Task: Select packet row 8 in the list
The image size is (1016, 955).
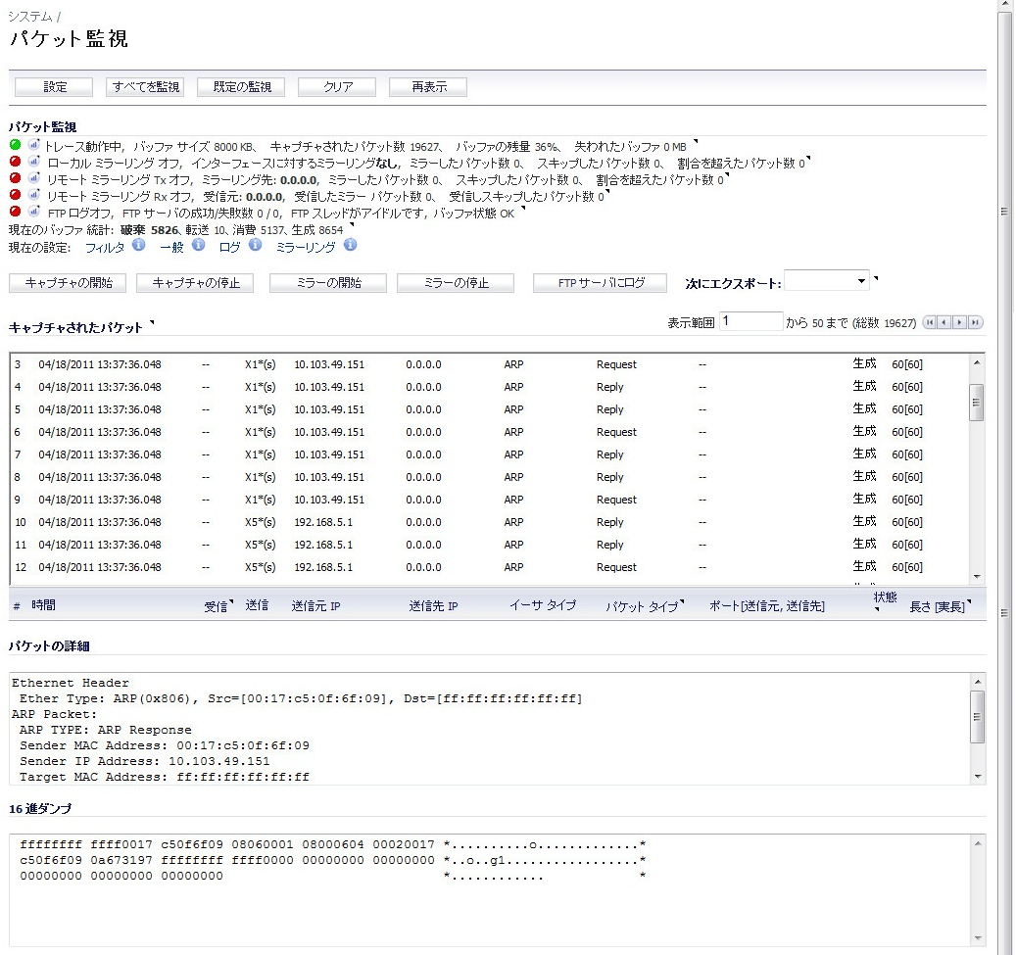Action: coord(490,478)
